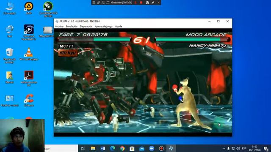Open the recorder toolbar hamburger menu
Viewport: 271px width, 152px height.
coord(94,3)
